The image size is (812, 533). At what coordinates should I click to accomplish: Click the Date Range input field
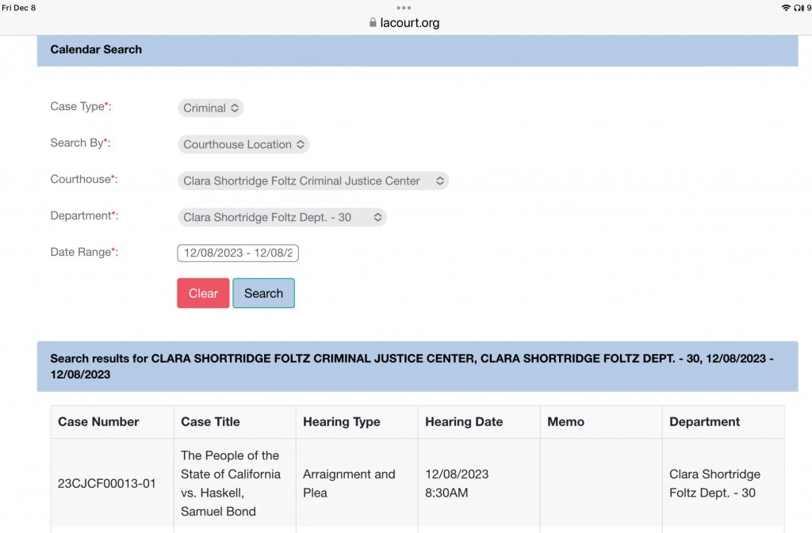[x=238, y=253]
